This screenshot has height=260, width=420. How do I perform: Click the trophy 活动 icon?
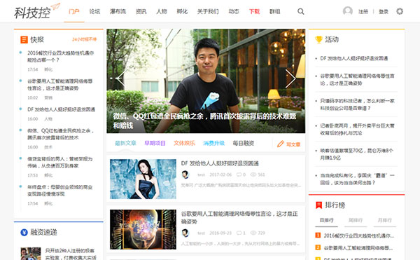(x=318, y=40)
